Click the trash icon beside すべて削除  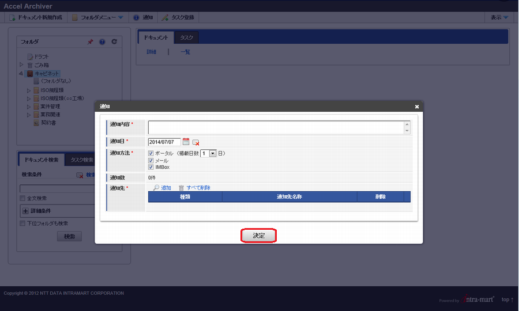coord(182,188)
